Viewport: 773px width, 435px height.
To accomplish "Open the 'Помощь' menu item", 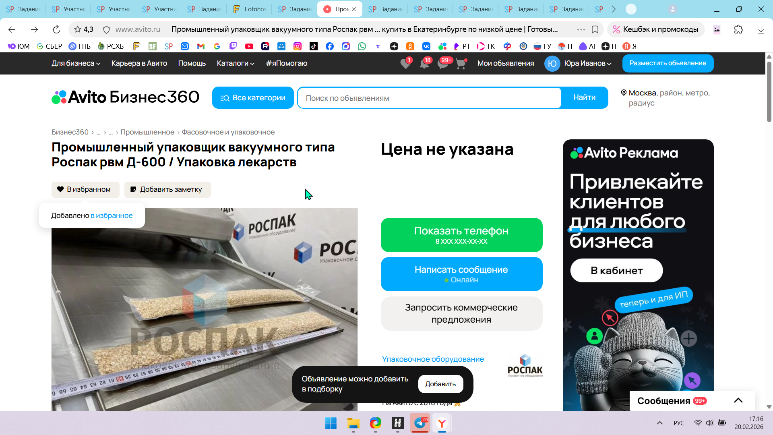I will point(192,63).
